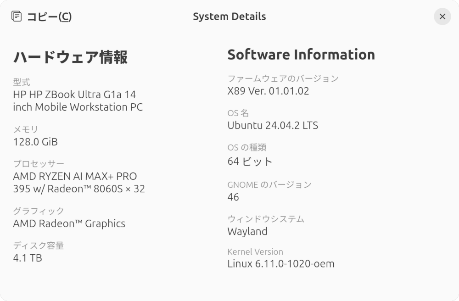The height and width of the screenshot is (301, 459).
Task: Click the AMD Radeon Graphics entry
Action: (x=70, y=223)
